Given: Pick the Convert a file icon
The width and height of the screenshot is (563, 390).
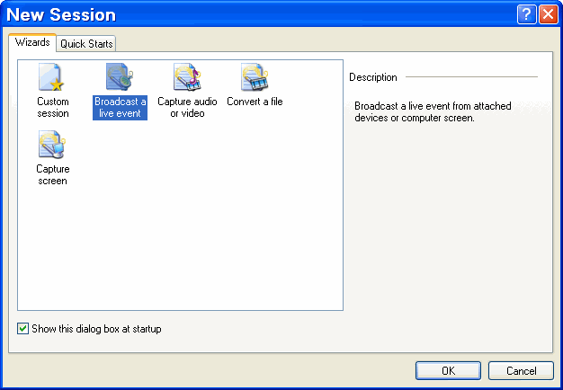Looking at the screenshot, I should (255, 76).
